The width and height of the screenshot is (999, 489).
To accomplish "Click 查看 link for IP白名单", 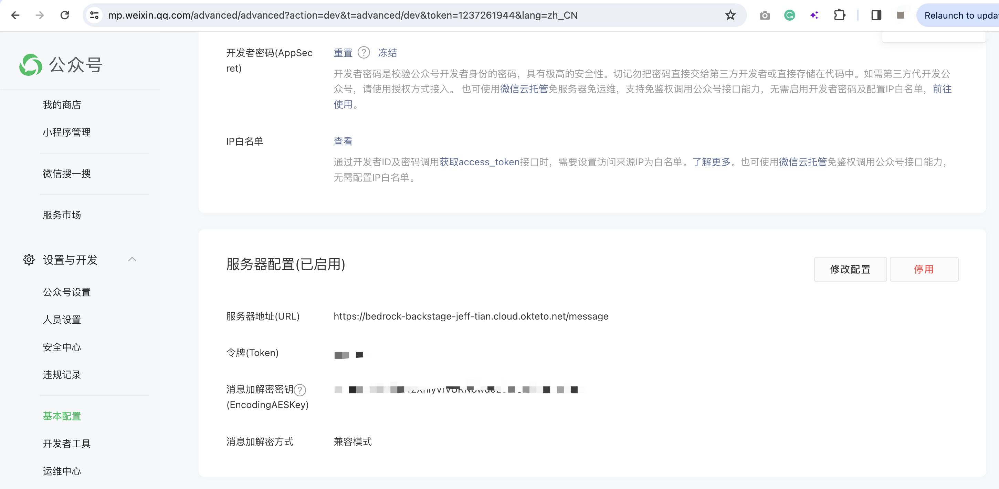I will click(x=343, y=141).
